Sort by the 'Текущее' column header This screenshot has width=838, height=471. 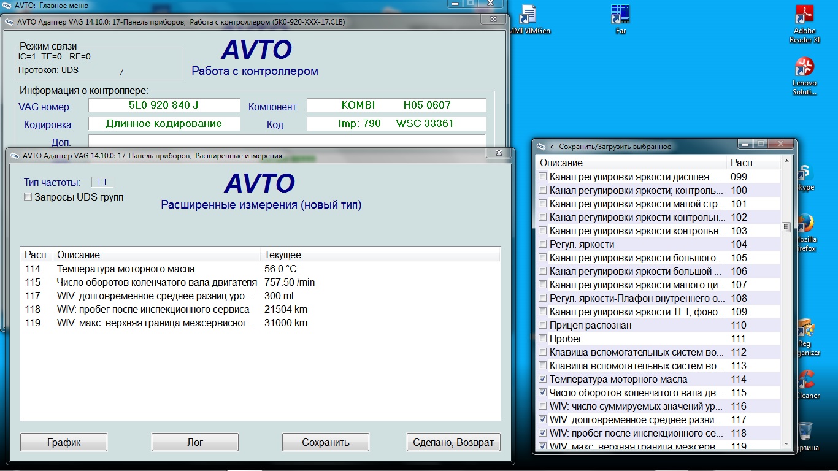click(x=282, y=255)
